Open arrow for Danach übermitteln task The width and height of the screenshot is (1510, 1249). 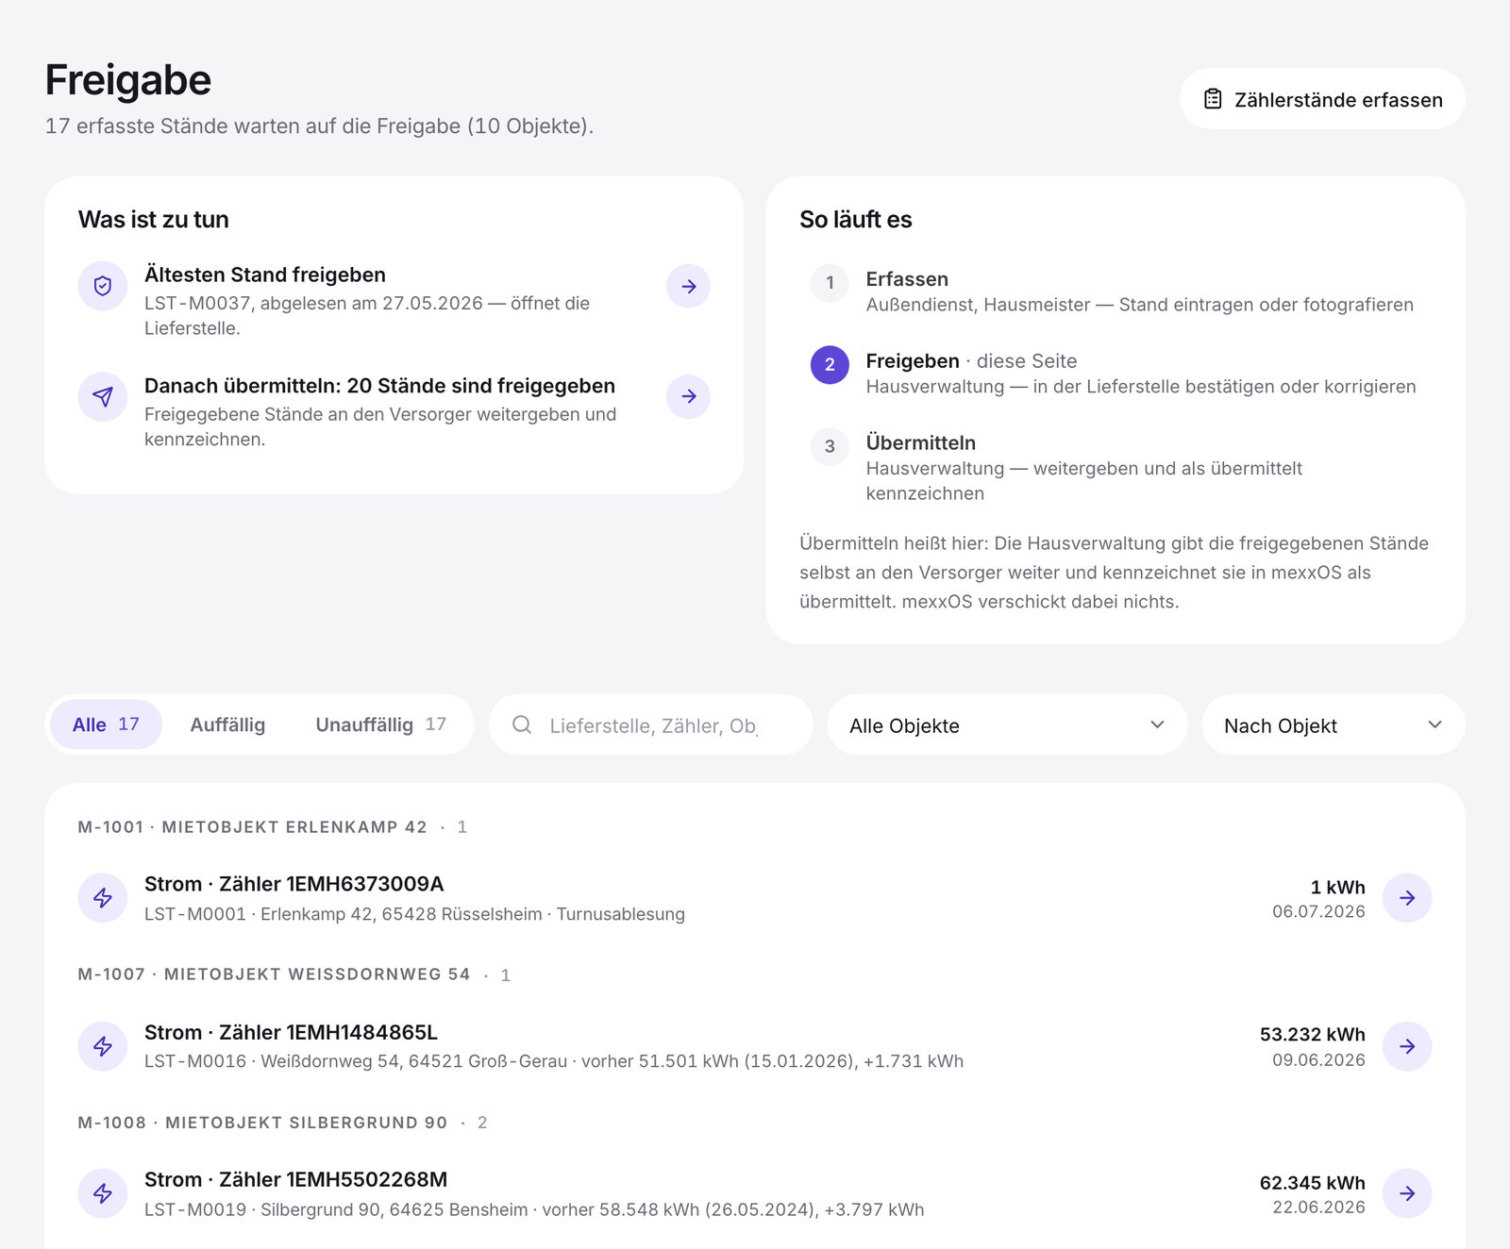(688, 396)
